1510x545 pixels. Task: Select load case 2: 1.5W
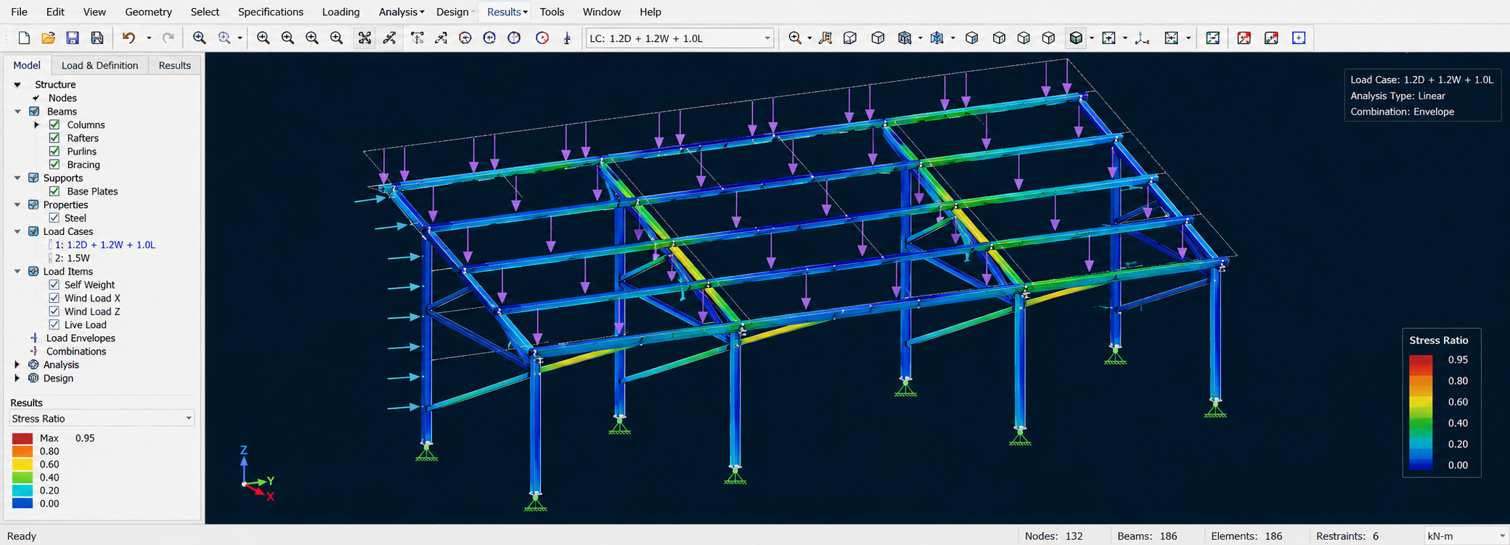point(72,258)
